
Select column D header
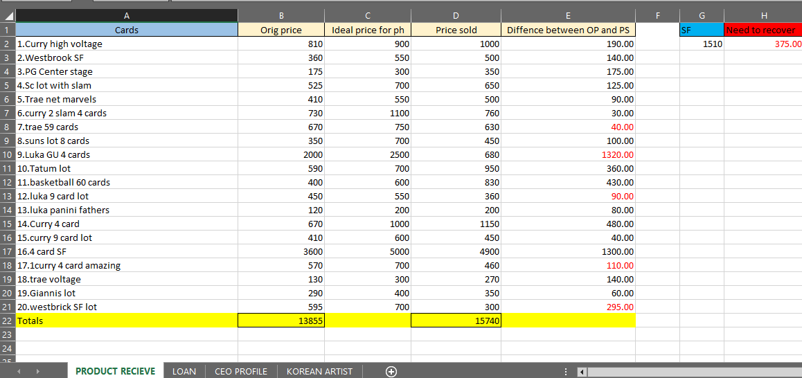456,16
